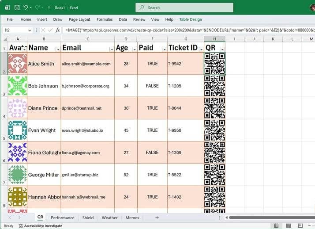
Task: Click the QR code in Diana Prince's row
Action: coord(214,108)
